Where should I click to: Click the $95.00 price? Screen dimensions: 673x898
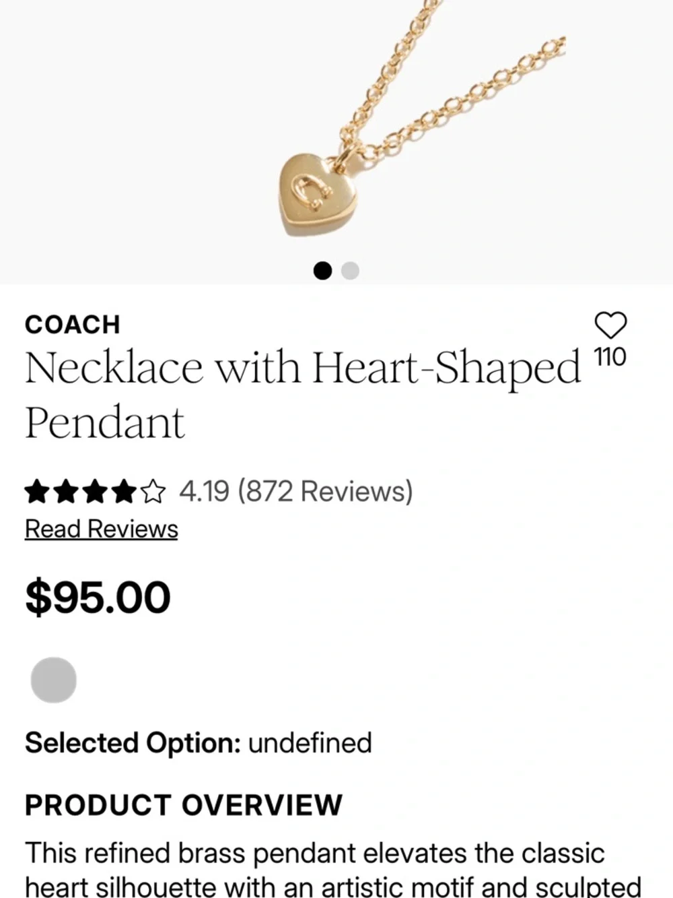click(x=98, y=598)
